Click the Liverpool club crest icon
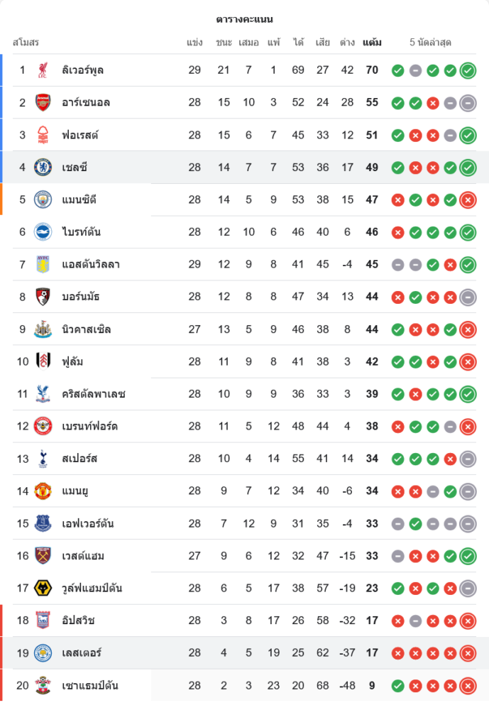 (43, 70)
